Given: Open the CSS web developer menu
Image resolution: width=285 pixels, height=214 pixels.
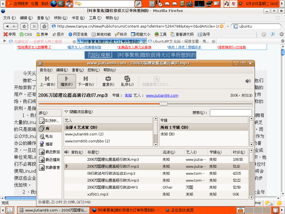Looking at the screenshot, I should [26, 34].
